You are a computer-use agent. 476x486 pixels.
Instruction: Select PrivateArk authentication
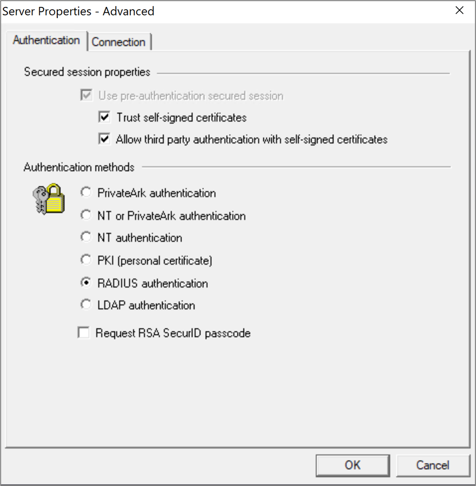tap(86, 192)
